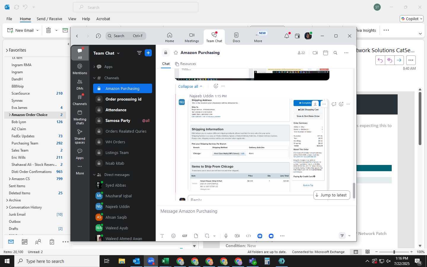Open Send / Receive menu in Outlook

pos(50,19)
